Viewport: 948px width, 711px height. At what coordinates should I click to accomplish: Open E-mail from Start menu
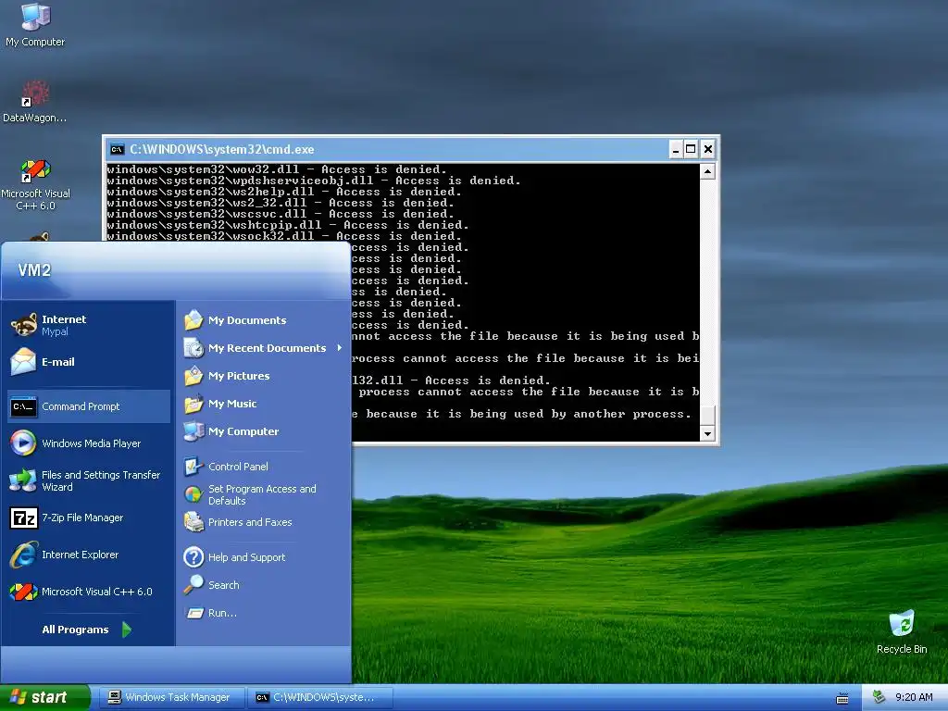click(x=88, y=362)
